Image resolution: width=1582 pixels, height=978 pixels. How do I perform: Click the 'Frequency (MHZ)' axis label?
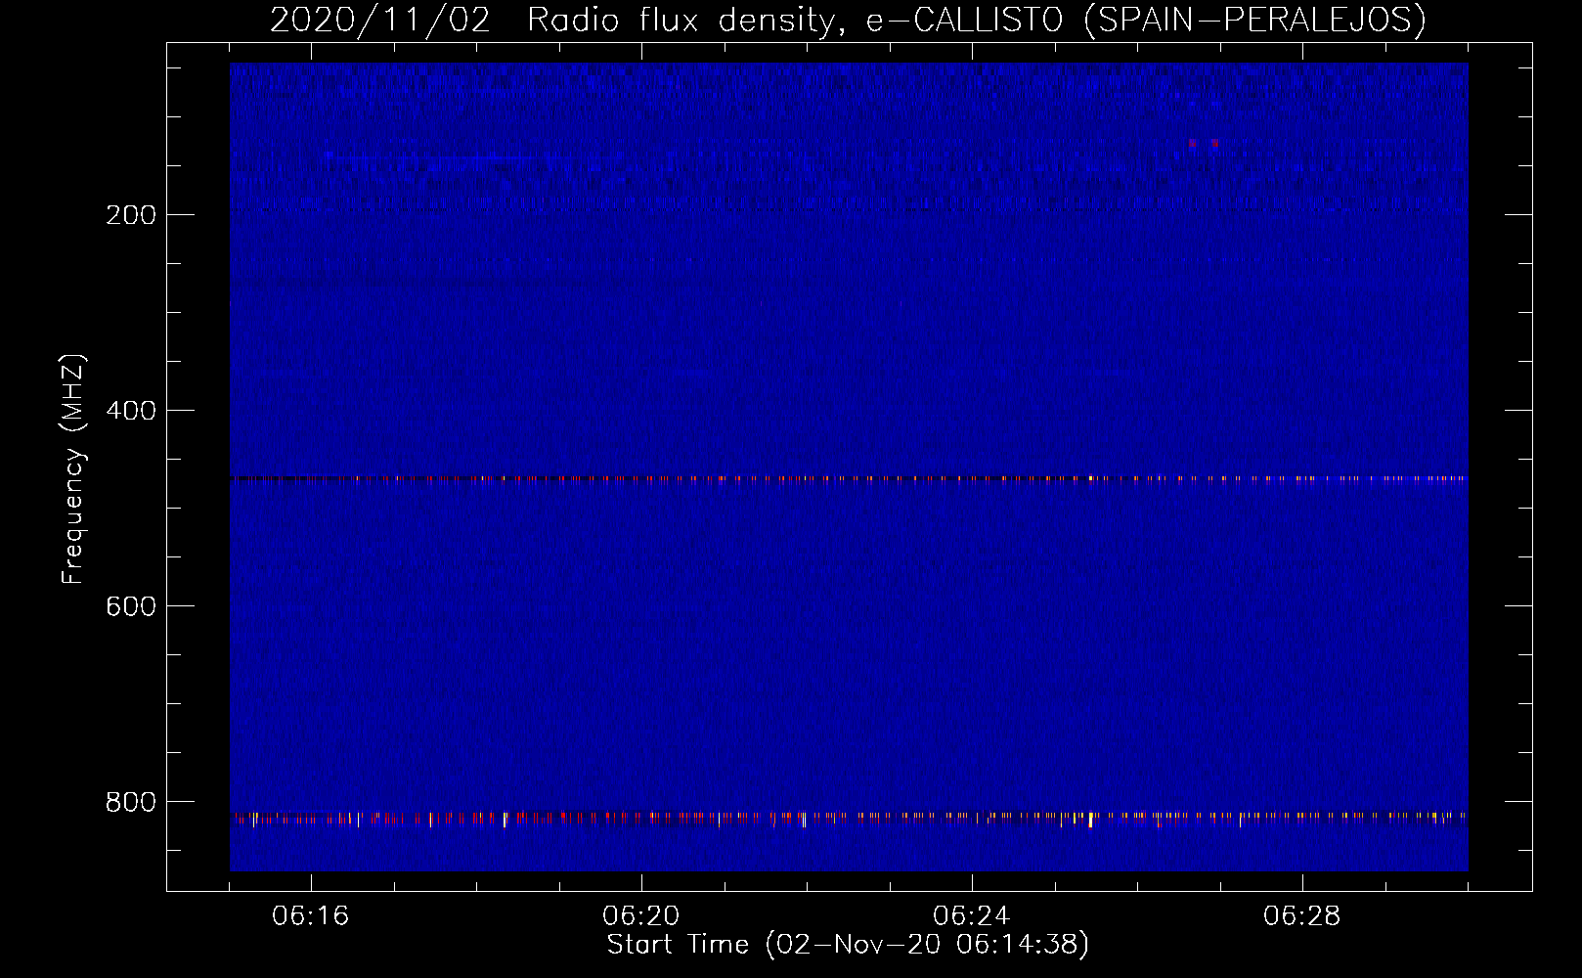[x=73, y=469]
